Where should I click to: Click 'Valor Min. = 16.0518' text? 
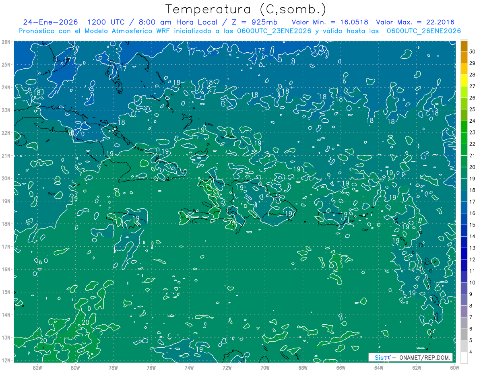coord(330,22)
